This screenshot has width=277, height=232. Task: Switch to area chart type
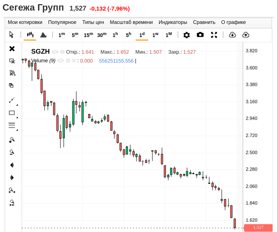coord(43,35)
